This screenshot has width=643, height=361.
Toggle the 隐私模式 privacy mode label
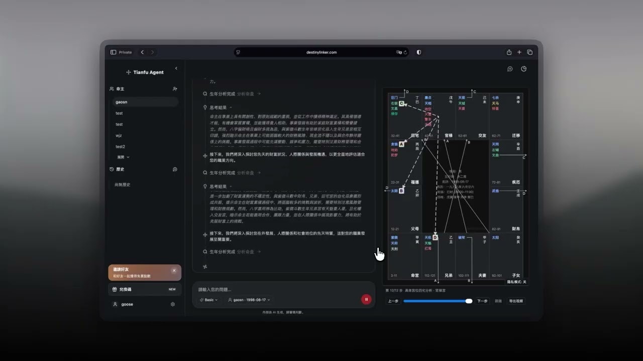pyautogui.click(x=516, y=282)
